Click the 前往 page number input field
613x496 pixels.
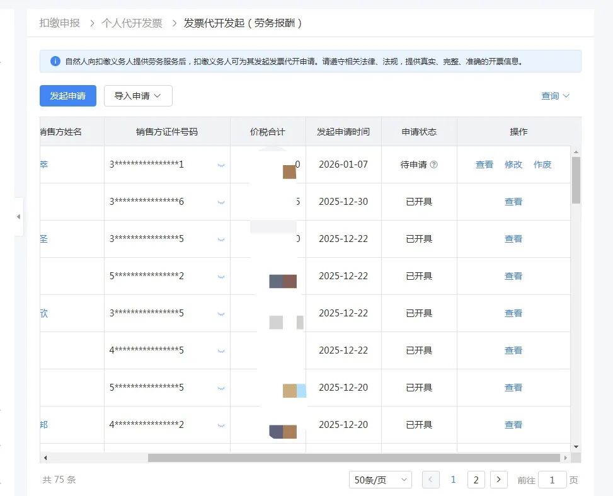(x=553, y=480)
